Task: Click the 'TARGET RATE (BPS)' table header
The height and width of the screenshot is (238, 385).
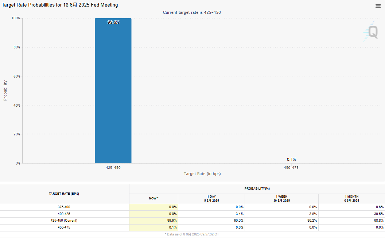Action: (64, 194)
